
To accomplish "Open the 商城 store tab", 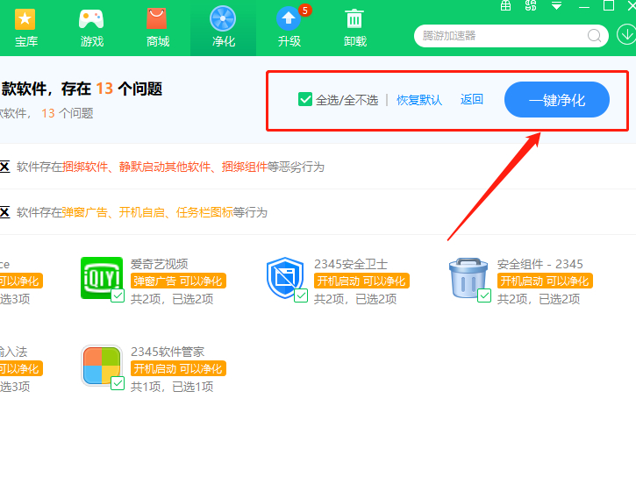I will tap(157, 28).
